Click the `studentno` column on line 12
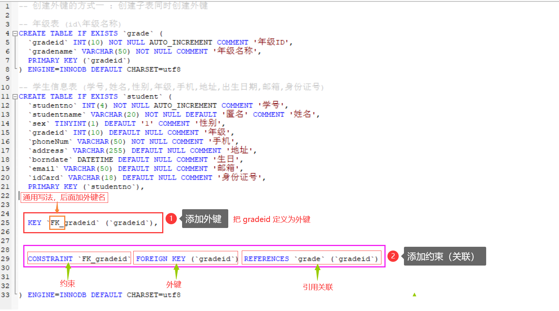The height and width of the screenshot is (311, 559). (53, 106)
